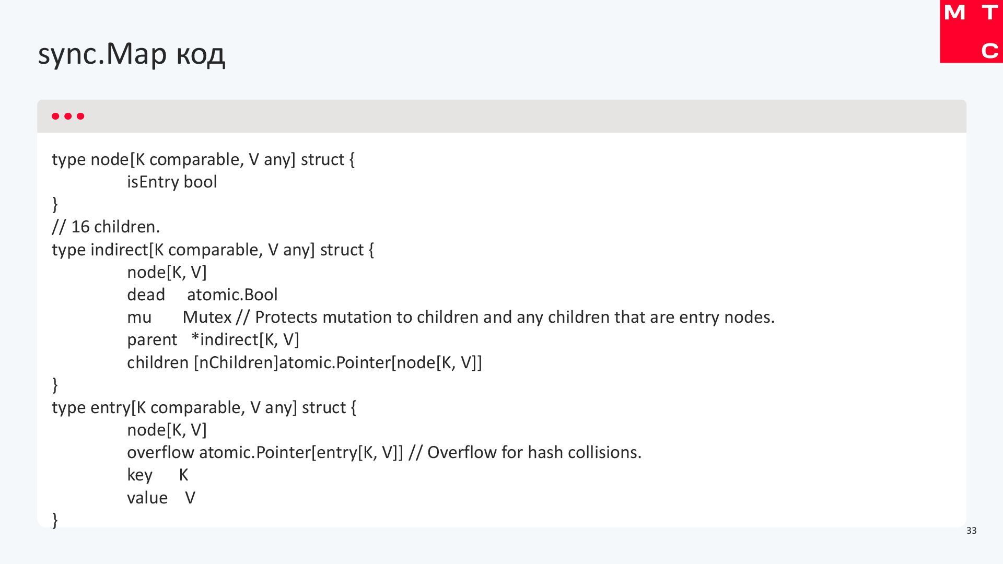
Task: Click the first red dot in code header
Action: click(x=55, y=116)
